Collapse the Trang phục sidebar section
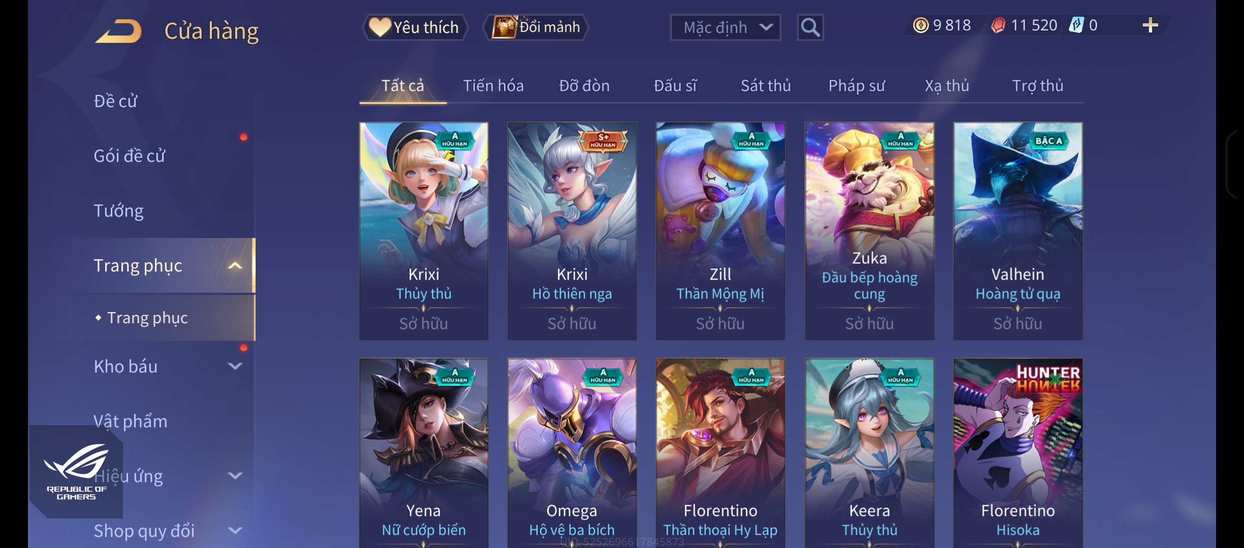 [235, 265]
